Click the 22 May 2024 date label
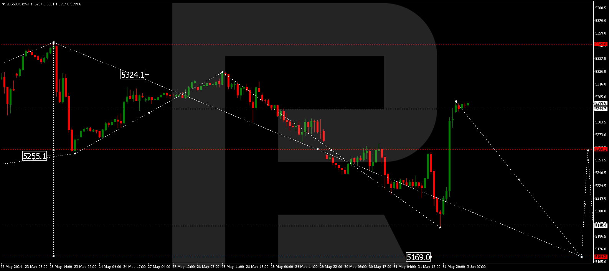Screen dimensions: 609x271 (12, 267)
